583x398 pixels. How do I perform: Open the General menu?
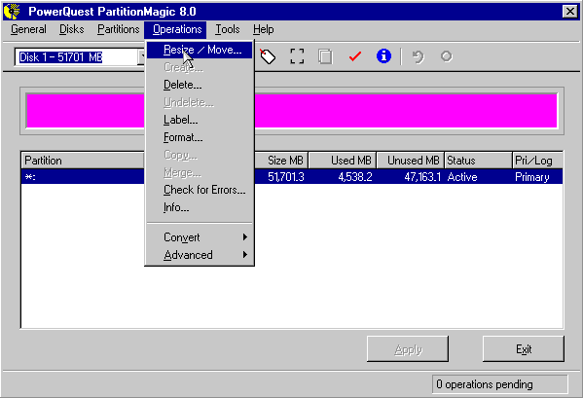pos(28,29)
